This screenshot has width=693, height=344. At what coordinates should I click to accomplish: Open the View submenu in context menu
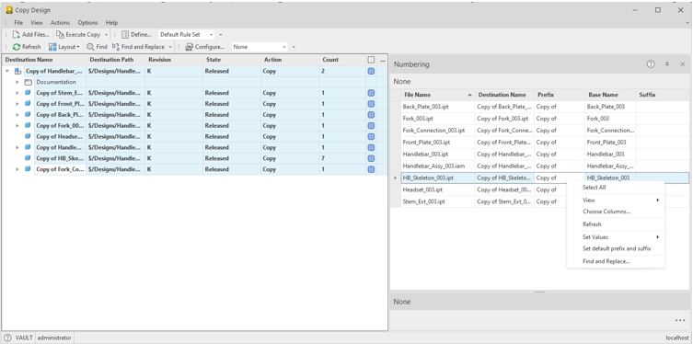pyautogui.click(x=616, y=200)
